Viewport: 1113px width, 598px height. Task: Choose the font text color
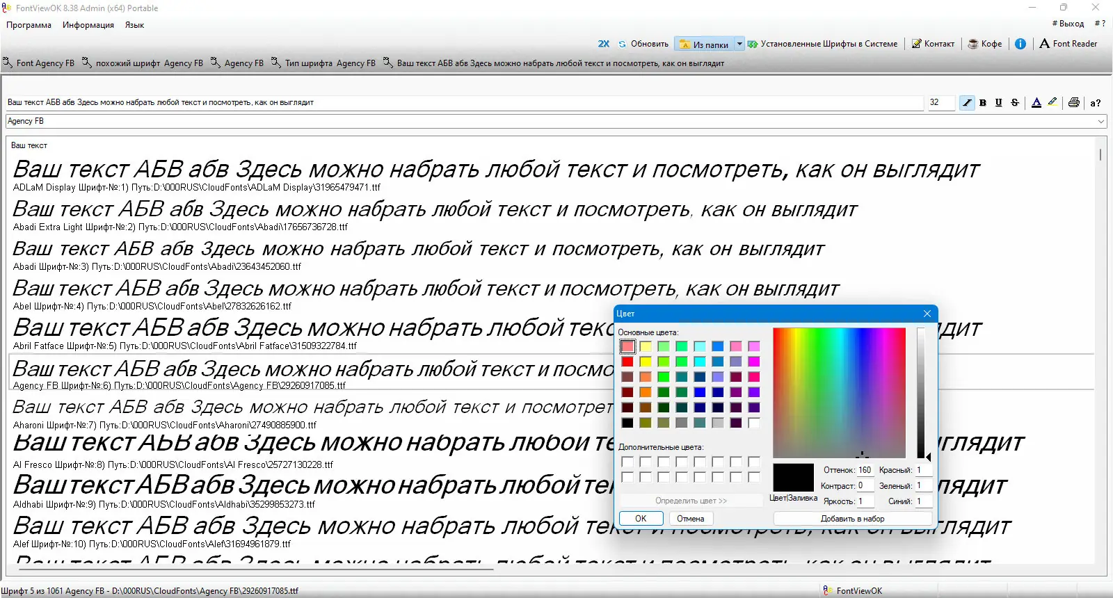pos(1036,103)
